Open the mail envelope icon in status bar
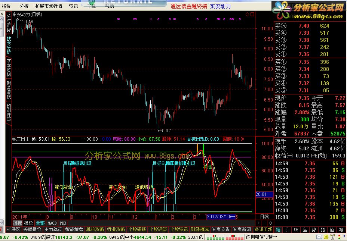 click(x=319, y=237)
